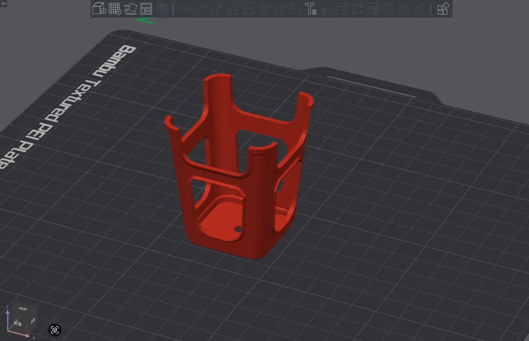Arrange all objects on the plate
Image resolution: width=529 pixels, height=341 pixels.
[x=145, y=8]
